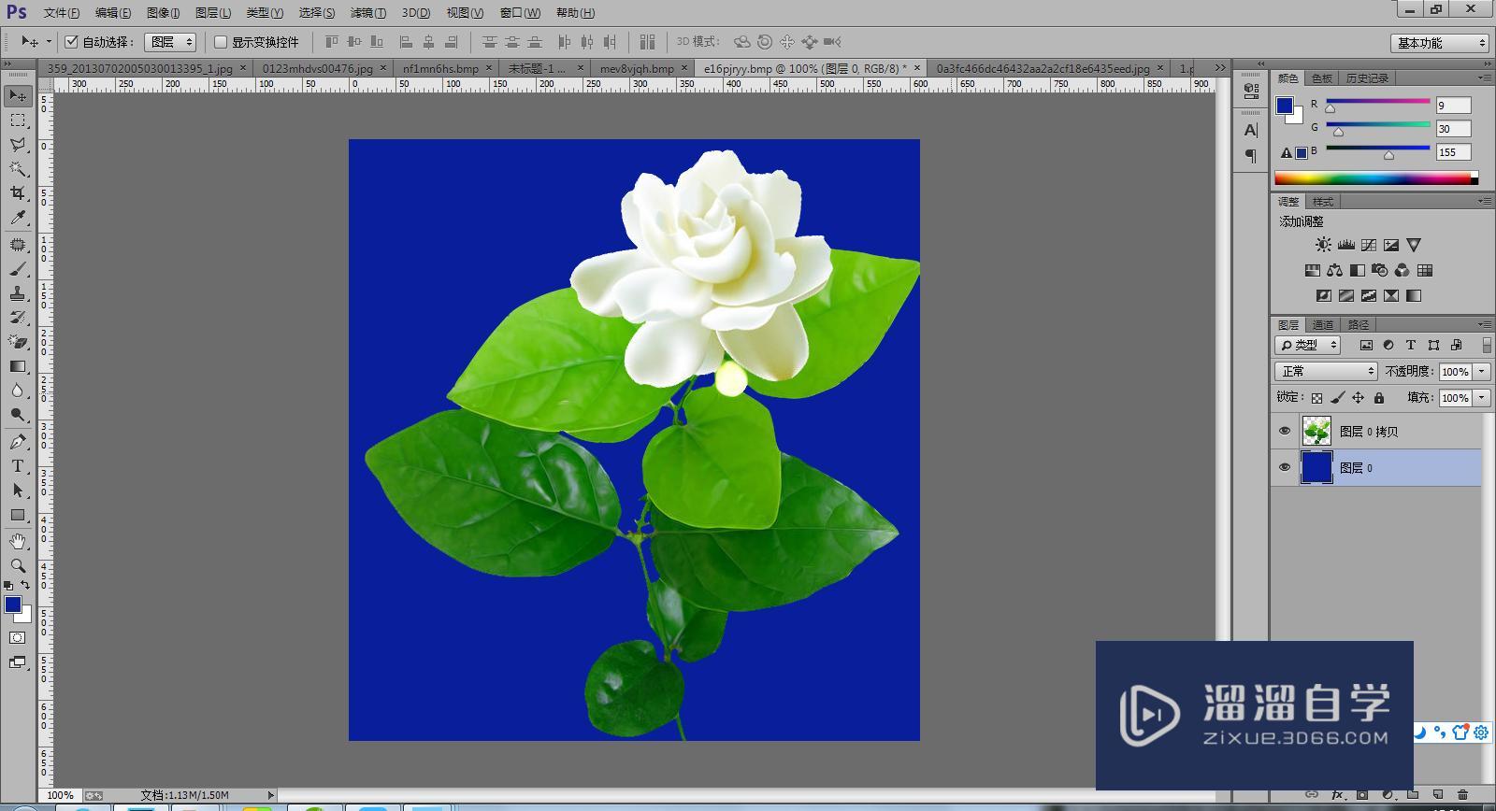Select the Eraser tool
Screen dimensions: 1496x811
click(17, 342)
